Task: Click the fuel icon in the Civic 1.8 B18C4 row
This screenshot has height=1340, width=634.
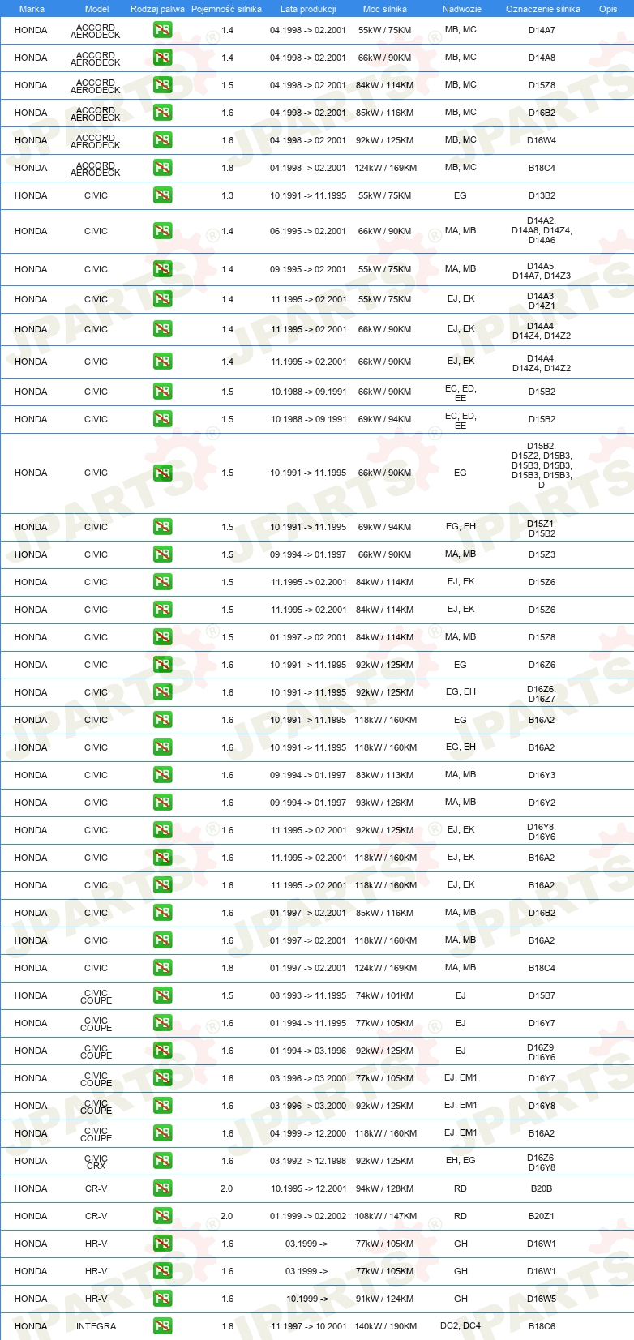Action: [162, 968]
